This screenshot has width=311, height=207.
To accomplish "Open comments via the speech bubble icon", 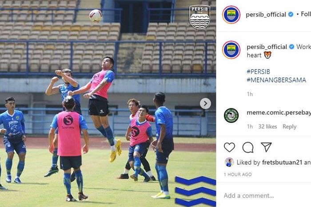I will click(x=248, y=147).
